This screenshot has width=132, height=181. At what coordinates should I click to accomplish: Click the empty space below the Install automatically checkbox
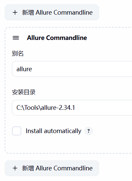[x=46, y=144]
